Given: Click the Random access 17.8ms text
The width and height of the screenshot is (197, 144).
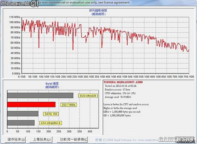Looking at the screenshot, I should [117, 90].
